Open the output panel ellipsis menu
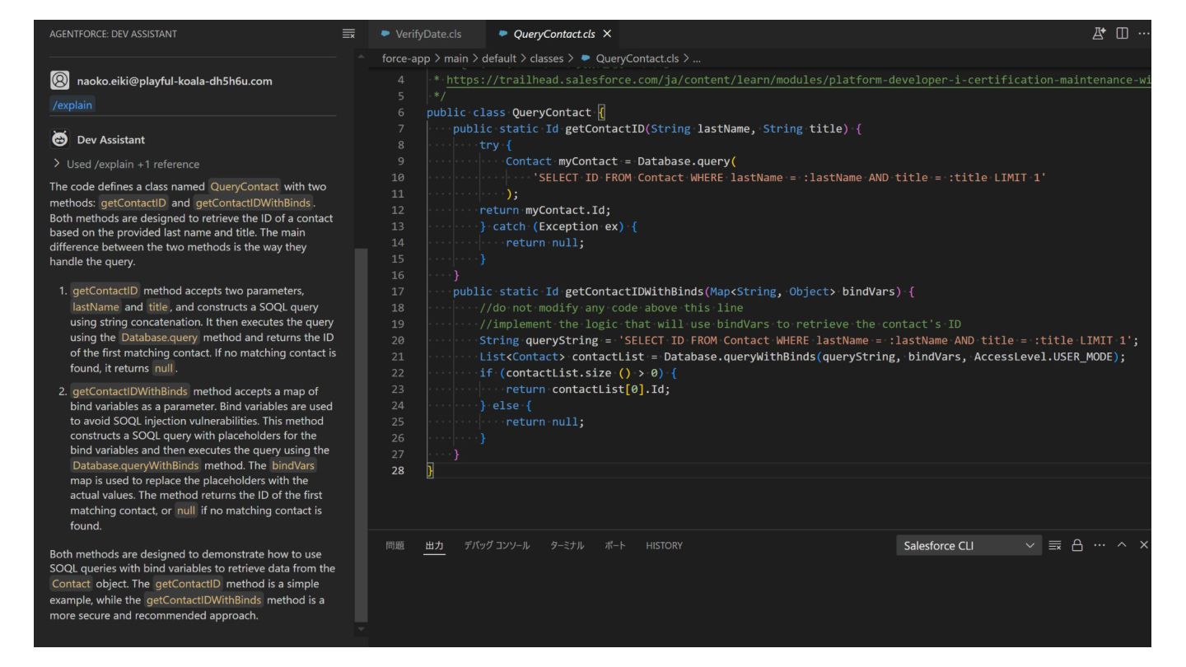The image size is (1186, 667). tap(1100, 545)
